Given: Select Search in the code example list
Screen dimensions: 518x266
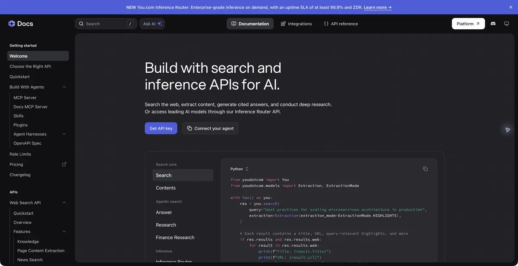Looking at the screenshot, I should pyautogui.click(x=183, y=175).
